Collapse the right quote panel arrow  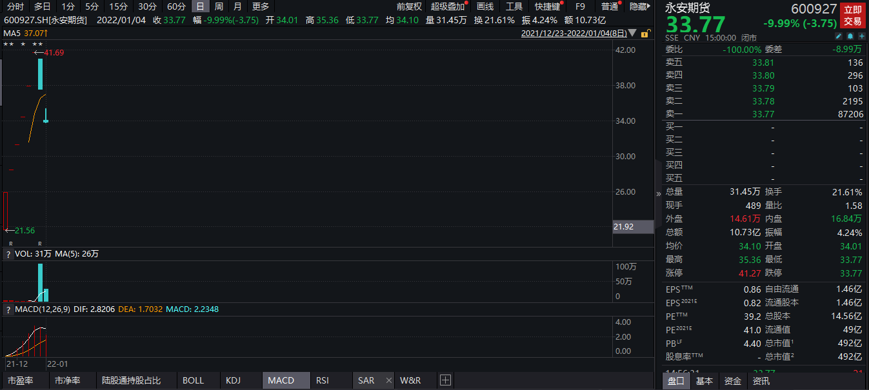click(658, 193)
